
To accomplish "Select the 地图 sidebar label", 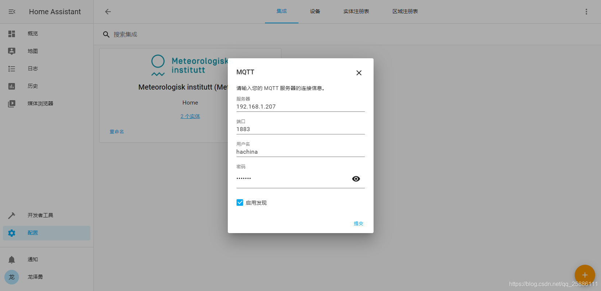I will [x=33, y=51].
